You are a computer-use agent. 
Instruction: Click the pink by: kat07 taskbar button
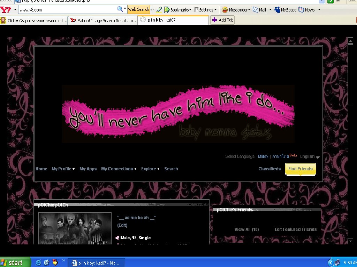point(97,263)
